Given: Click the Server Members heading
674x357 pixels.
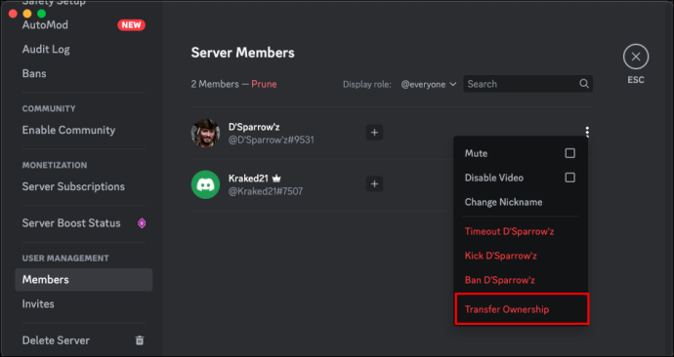Looking at the screenshot, I should click(x=243, y=53).
